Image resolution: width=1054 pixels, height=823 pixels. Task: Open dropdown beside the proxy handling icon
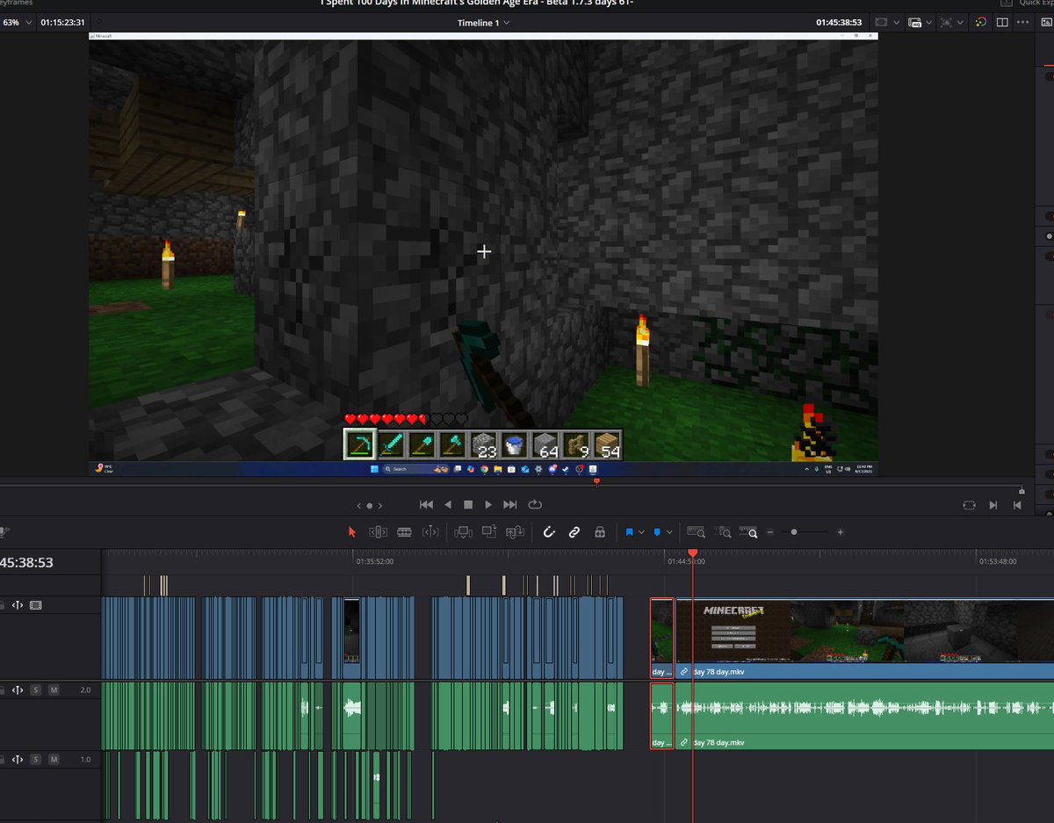point(929,22)
